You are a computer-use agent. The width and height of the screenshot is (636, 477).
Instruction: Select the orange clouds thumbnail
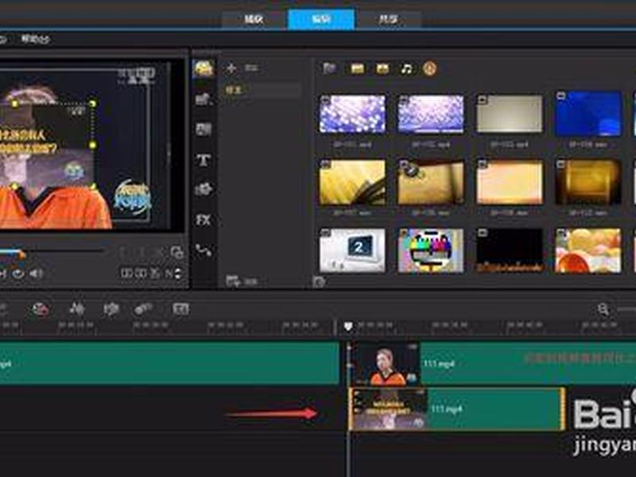tap(588, 250)
